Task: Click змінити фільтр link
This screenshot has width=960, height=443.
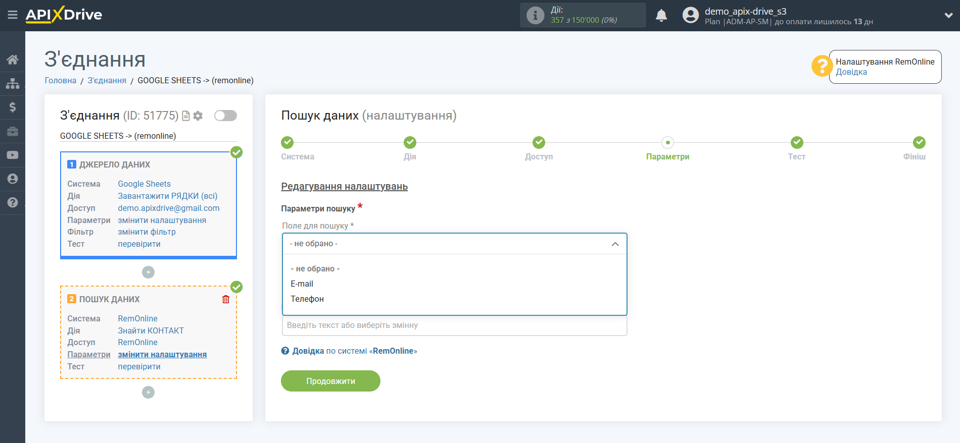Action: (147, 232)
